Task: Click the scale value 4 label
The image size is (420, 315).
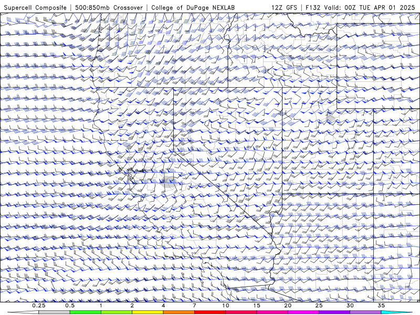Action: [x=163, y=306]
